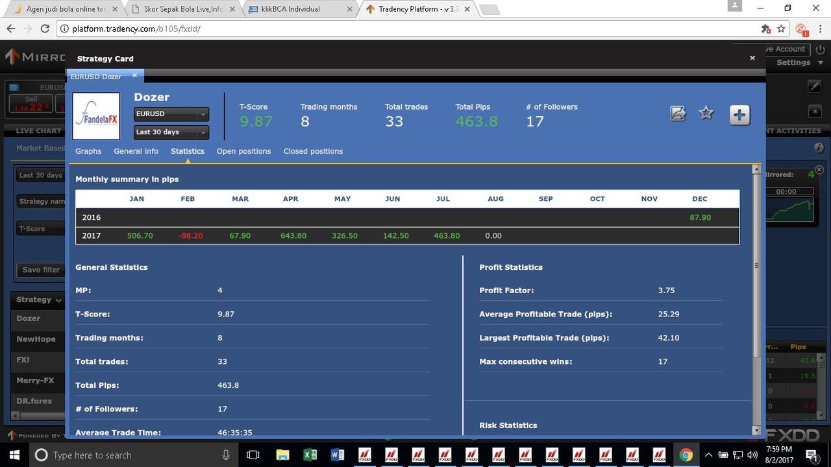
Task: Switch to the Open positions tab
Action: click(243, 151)
